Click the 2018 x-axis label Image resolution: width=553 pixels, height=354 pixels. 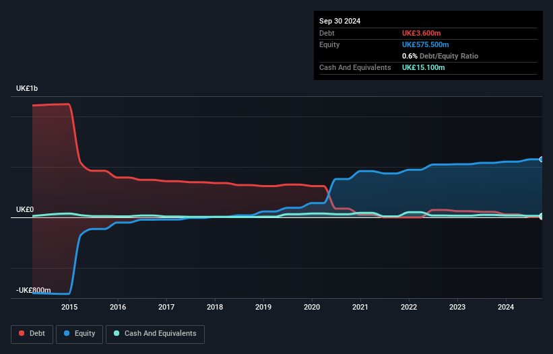coord(215,307)
